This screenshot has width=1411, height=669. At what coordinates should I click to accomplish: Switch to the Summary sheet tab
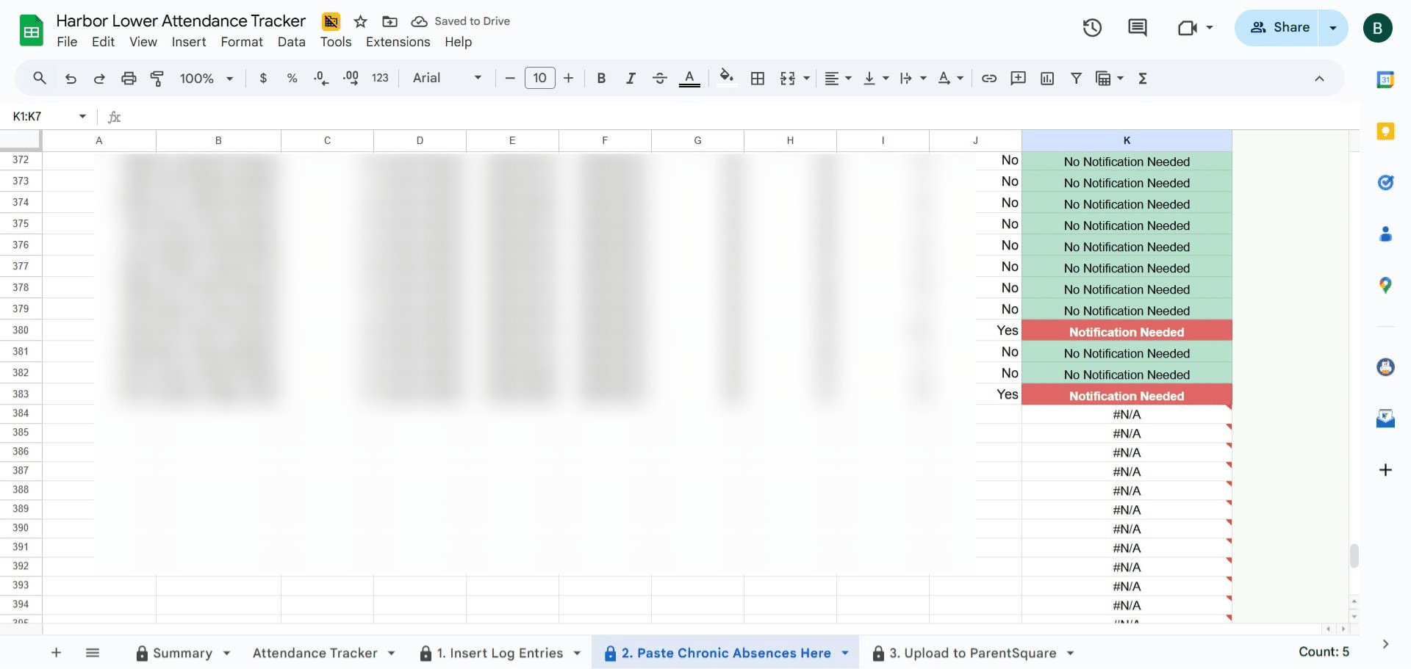click(183, 653)
